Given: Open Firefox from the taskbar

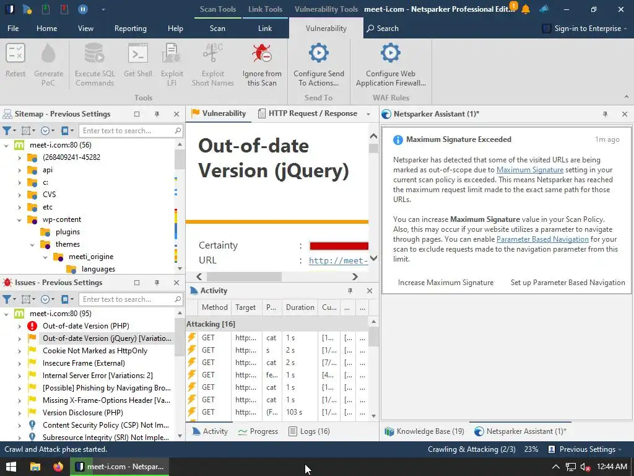Looking at the screenshot, I should click(58, 467).
